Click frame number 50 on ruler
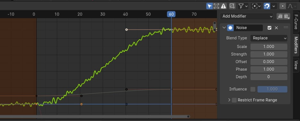 coord(148,14)
